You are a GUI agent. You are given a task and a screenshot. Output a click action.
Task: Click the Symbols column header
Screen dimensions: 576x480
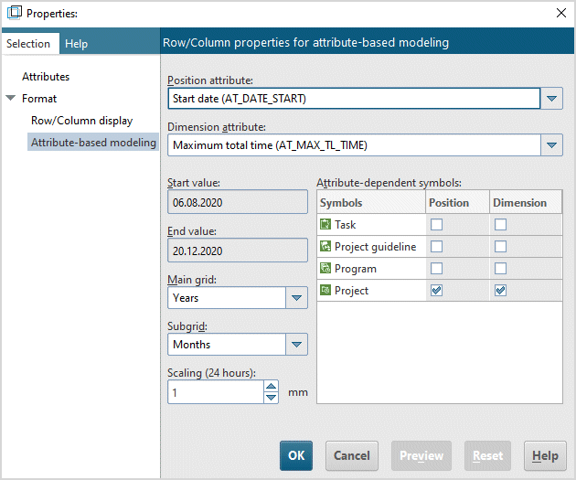point(371,202)
